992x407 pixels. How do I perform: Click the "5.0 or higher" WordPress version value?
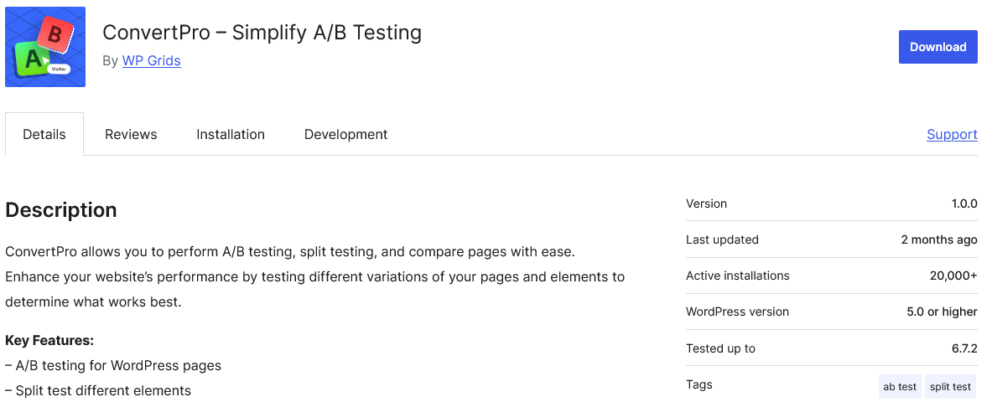942,312
